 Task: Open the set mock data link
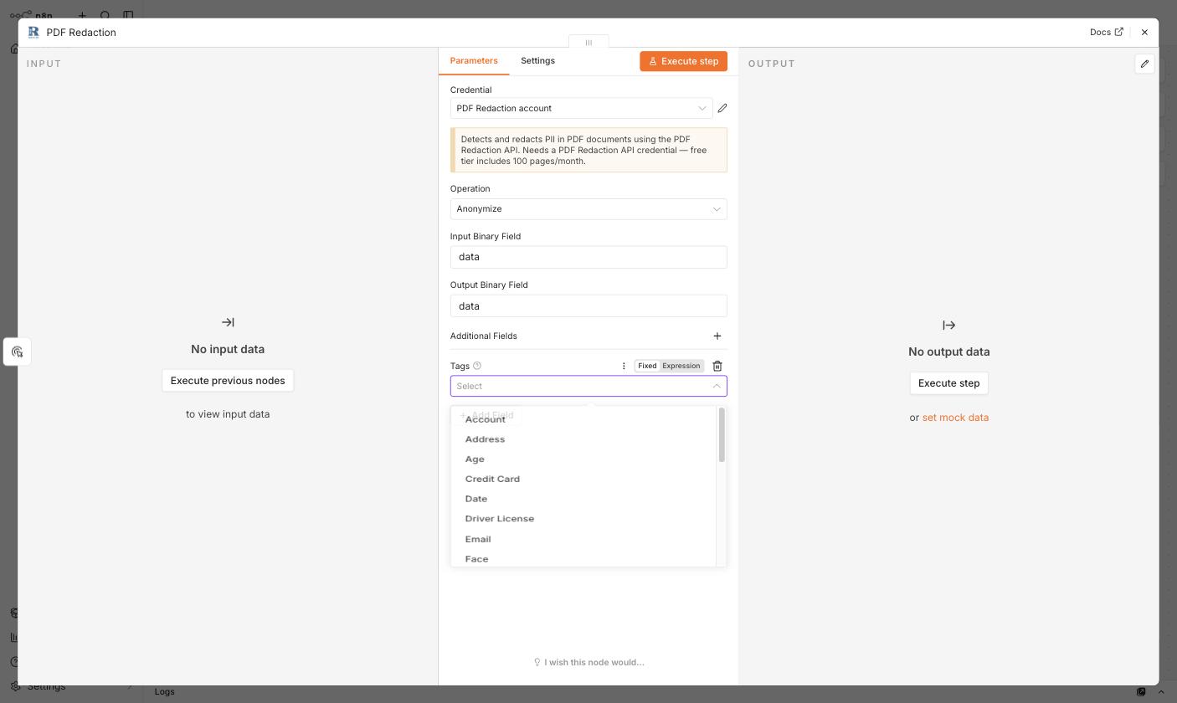pos(955,418)
